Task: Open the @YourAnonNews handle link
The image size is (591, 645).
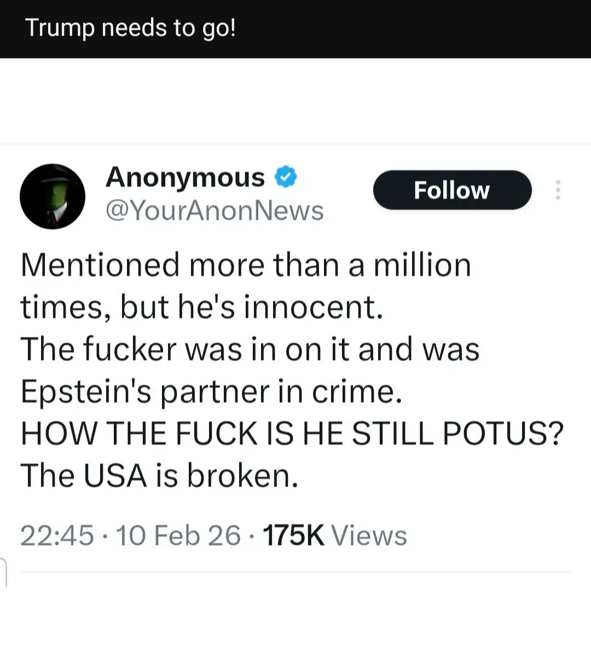Action: coord(214,211)
